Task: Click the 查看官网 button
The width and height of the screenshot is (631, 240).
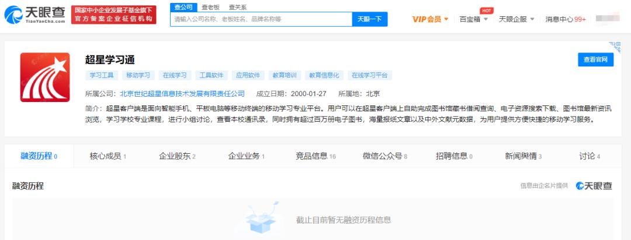Action: pyautogui.click(x=595, y=59)
